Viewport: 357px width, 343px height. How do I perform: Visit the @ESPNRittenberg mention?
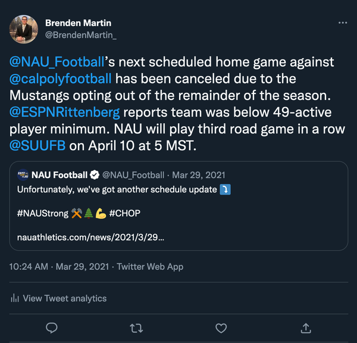click(64, 112)
